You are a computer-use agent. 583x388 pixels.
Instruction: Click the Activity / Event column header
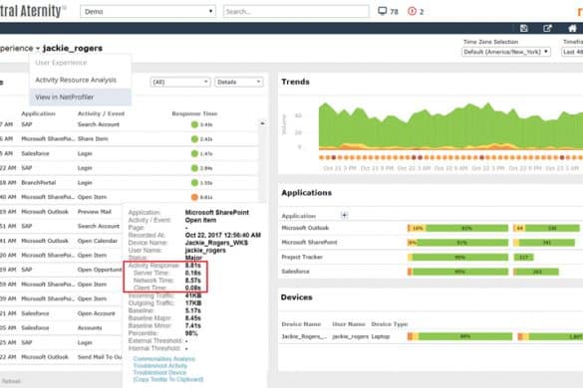[x=101, y=113]
